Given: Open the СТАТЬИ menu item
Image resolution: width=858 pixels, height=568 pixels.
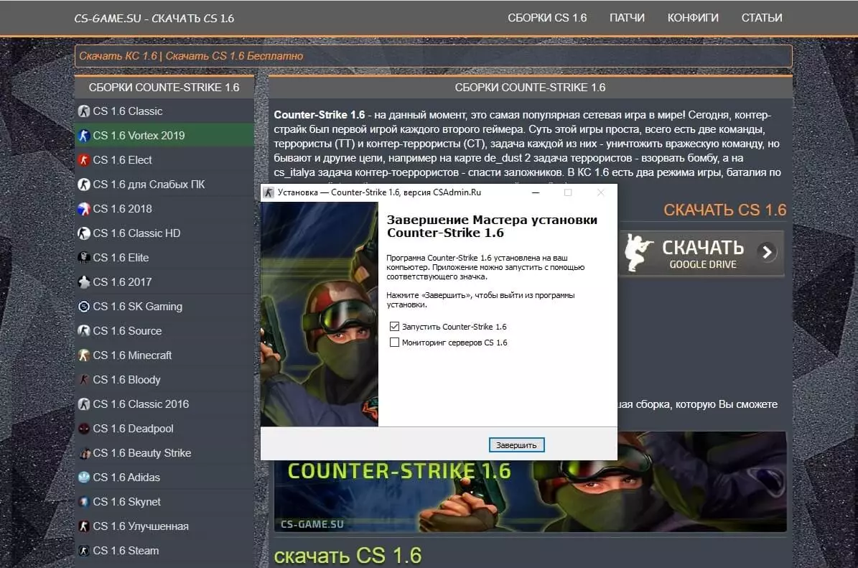Looking at the screenshot, I should [x=762, y=18].
